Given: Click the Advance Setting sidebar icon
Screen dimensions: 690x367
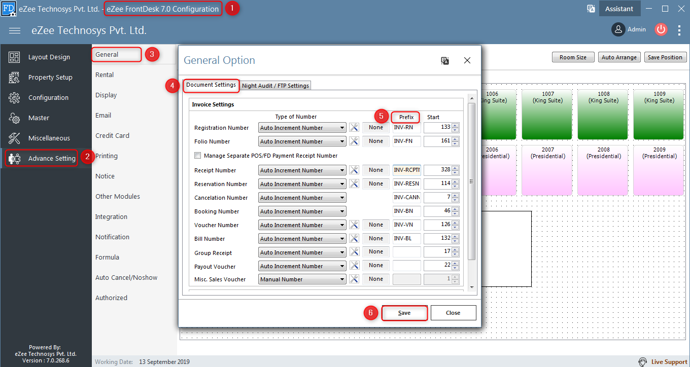Looking at the screenshot, I should 14,159.
